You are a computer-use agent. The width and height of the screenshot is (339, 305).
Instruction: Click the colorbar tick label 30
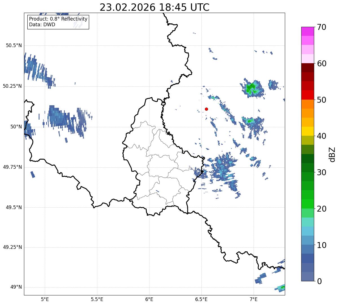pyautogui.click(x=322, y=172)
